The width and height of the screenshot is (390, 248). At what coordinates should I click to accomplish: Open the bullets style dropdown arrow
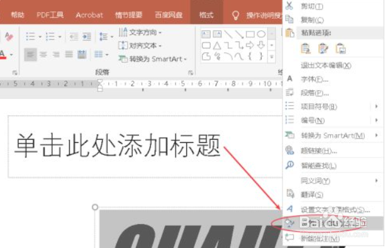click(40, 37)
